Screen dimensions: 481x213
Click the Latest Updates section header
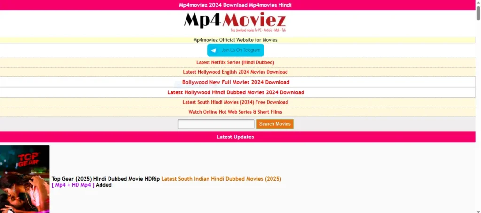pos(235,137)
